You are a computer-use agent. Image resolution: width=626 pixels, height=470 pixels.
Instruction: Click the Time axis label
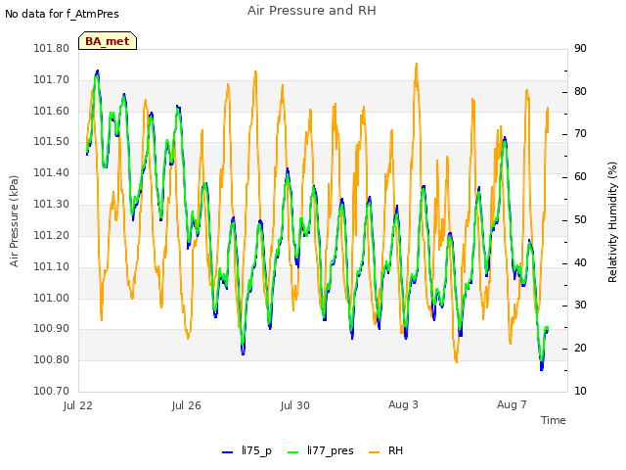554,420
